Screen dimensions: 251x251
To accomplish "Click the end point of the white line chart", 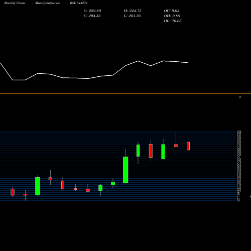I will (188, 63).
